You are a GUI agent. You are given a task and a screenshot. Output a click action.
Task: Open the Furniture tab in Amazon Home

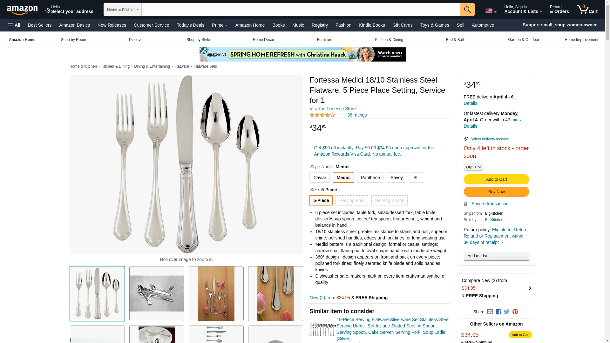(x=324, y=40)
